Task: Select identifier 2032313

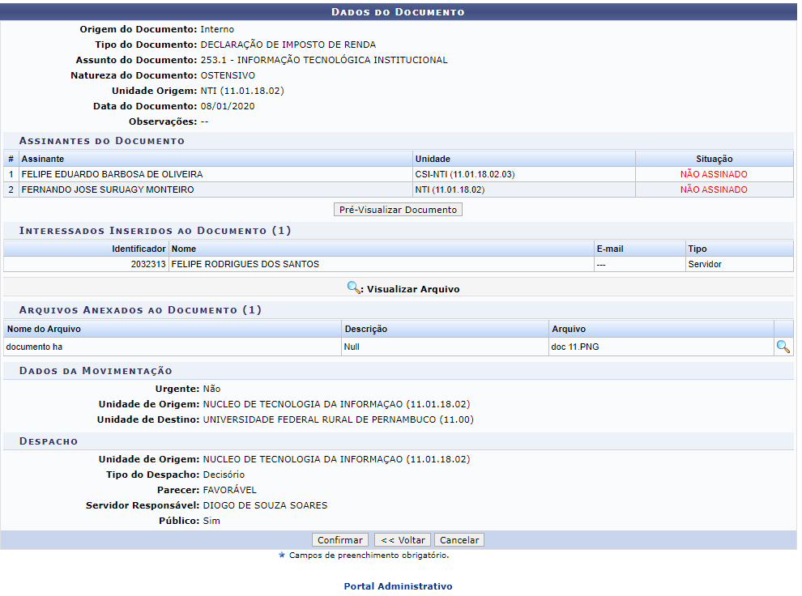Action: 148,264
